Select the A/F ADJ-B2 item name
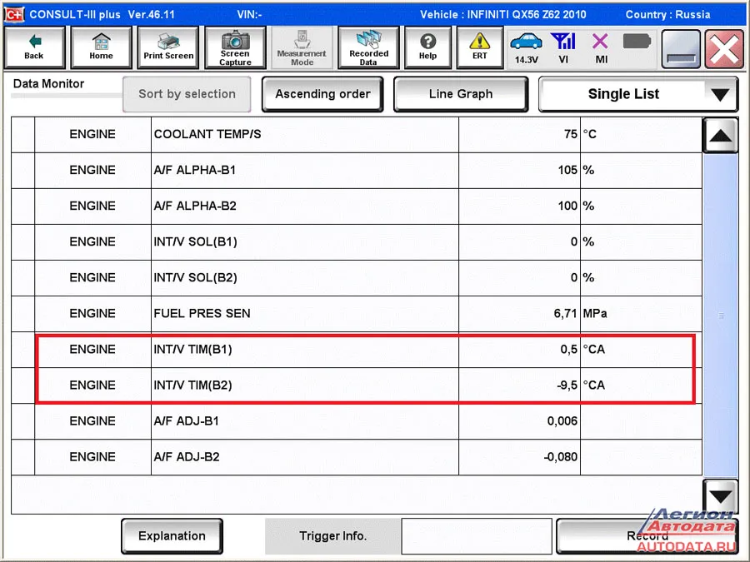Screen dimensions: 750x562 (x=187, y=457)
